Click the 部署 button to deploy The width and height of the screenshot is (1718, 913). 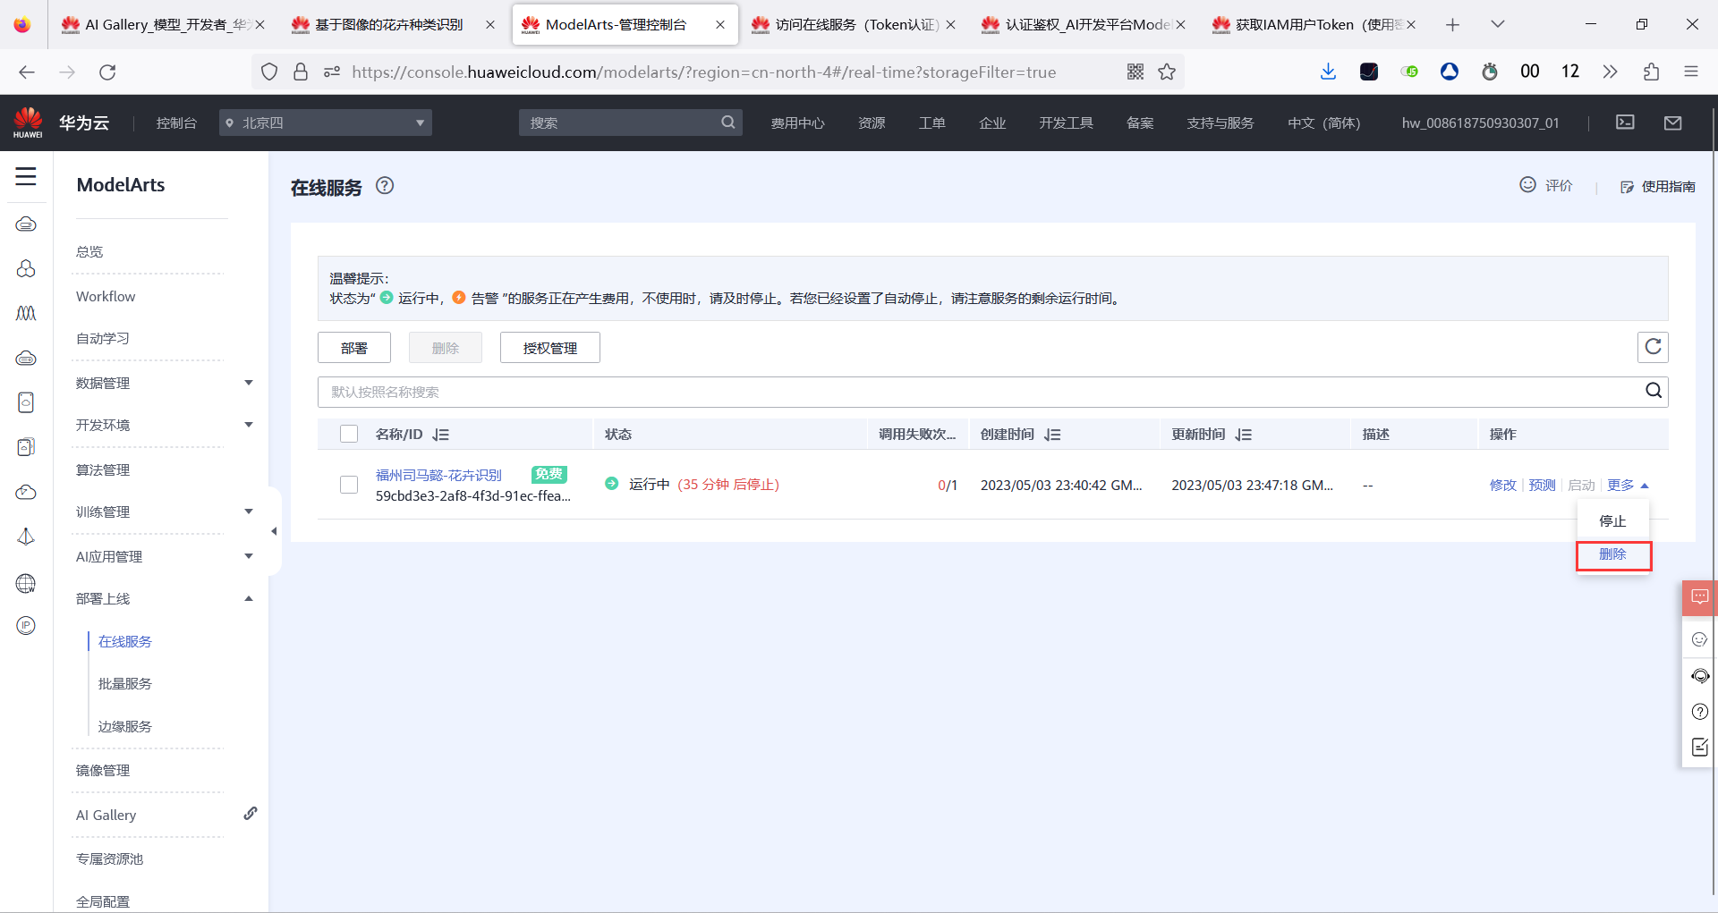353,347
